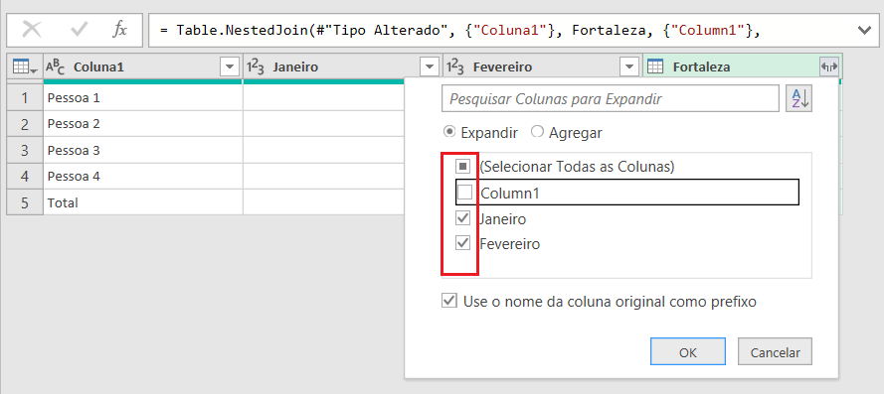
Task: Click the Pesquisar Colunas para Expandir field
Action: click(611, 99)
